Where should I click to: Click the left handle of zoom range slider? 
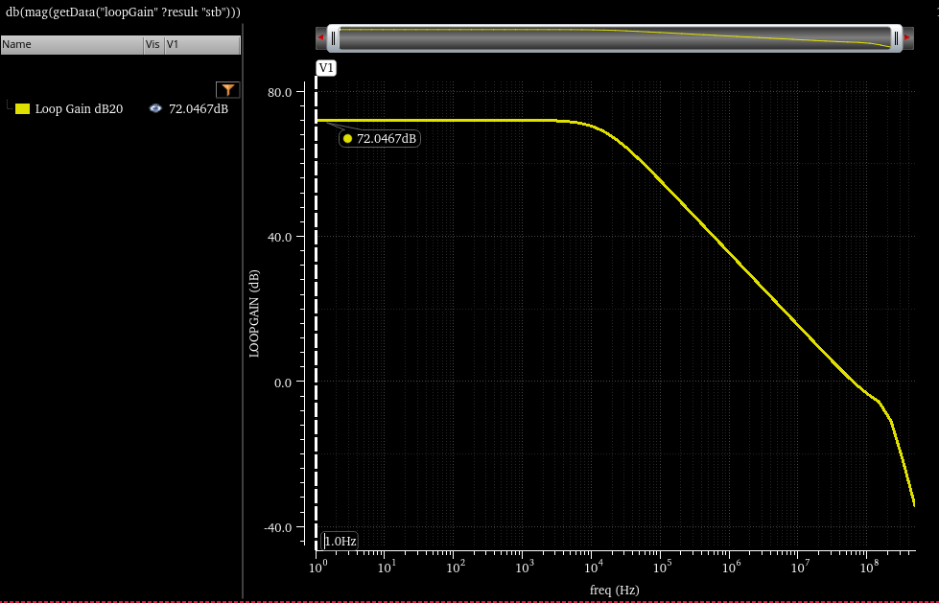pos(334,38)
